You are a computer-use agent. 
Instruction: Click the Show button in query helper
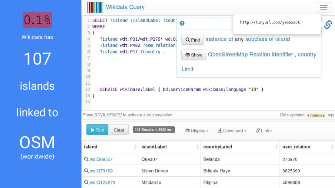coord(194,55)
